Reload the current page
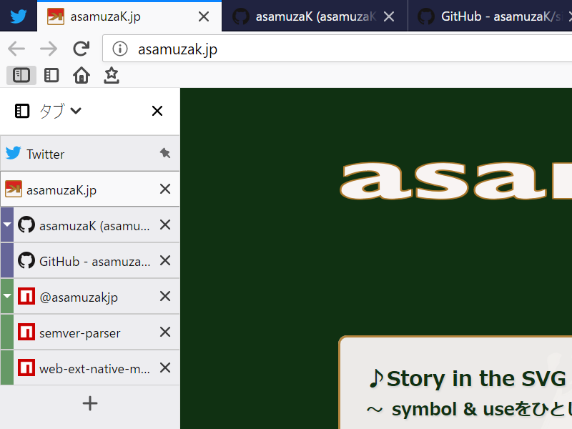This screenshot has width=572, height=429. 82,49
